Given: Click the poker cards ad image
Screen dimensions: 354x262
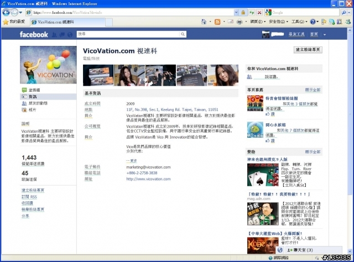Looking at the screenshot, I should pyautogui.click(x=263, y=175).
